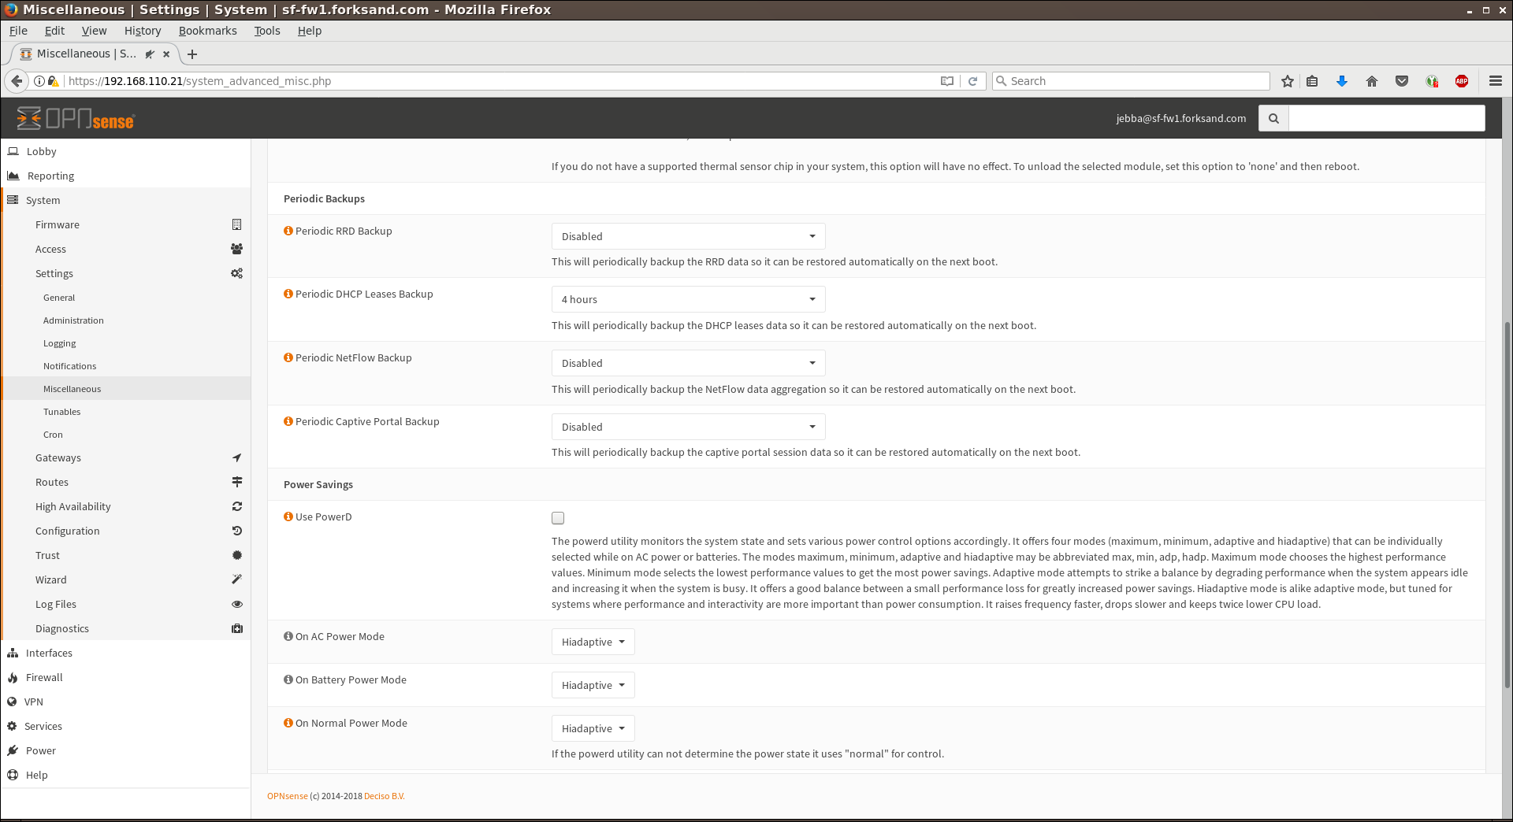This screenshot has height=822, width=1513.
Task: Click the bookmark star icon
Action: pos(1288,81)
